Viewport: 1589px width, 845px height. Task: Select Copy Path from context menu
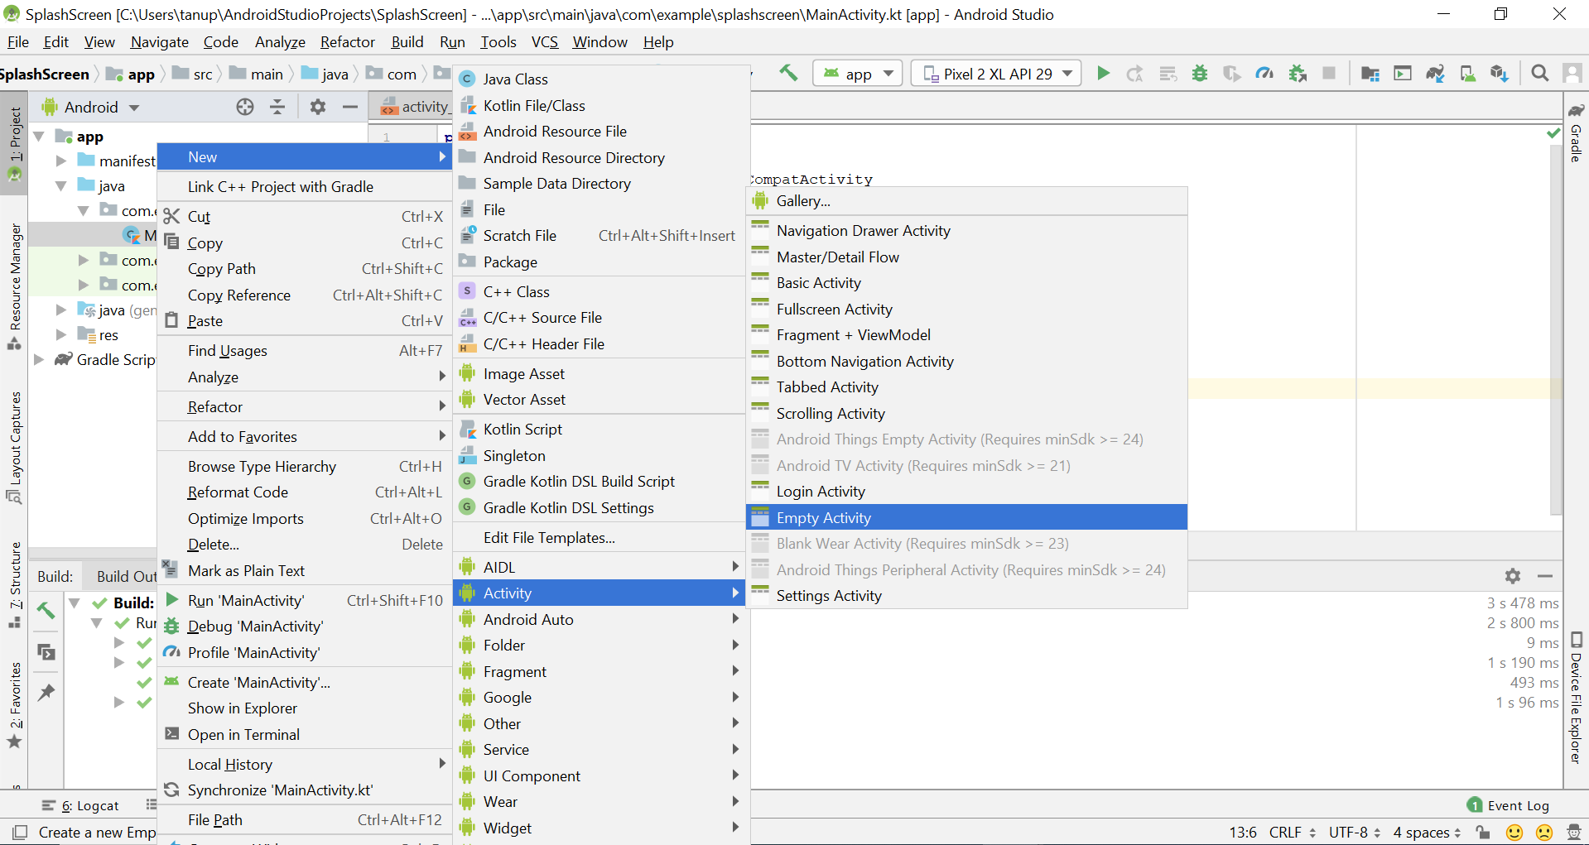click(305, 268)
